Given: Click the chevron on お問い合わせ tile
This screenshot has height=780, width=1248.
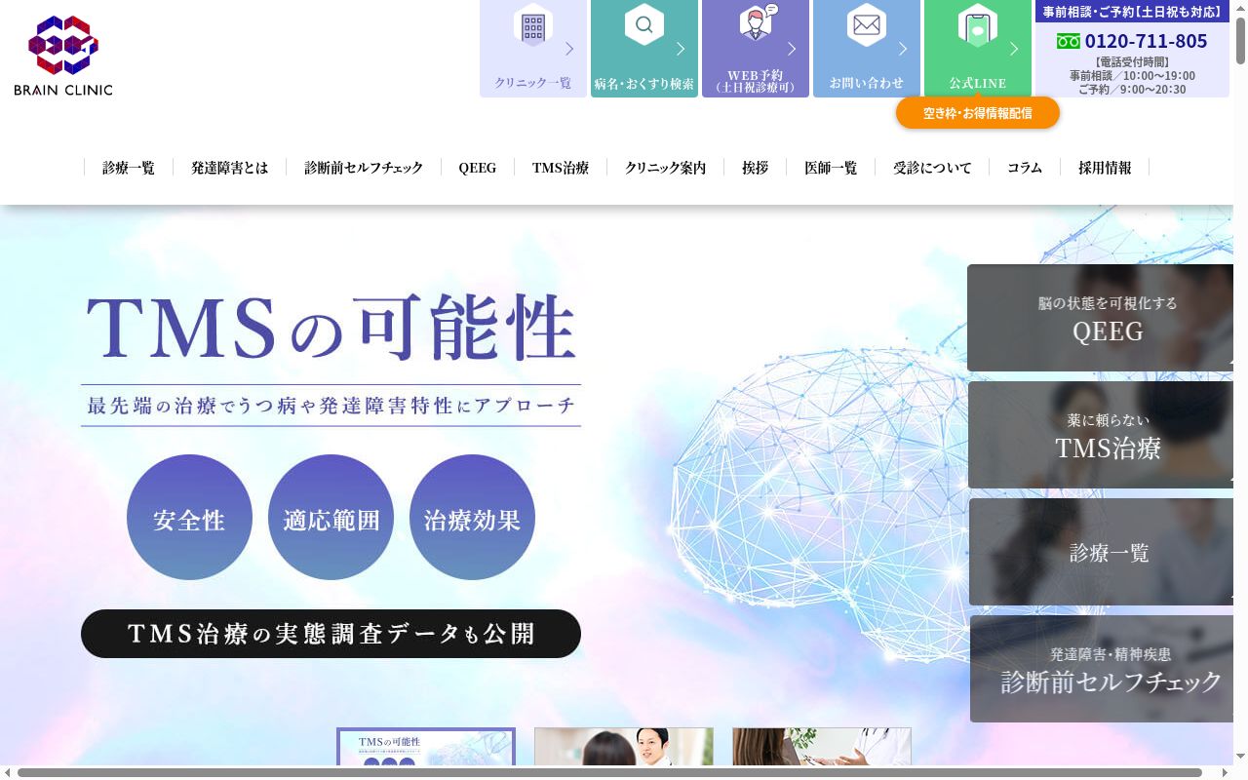Looking at the screenshot, I should point(903,49).
